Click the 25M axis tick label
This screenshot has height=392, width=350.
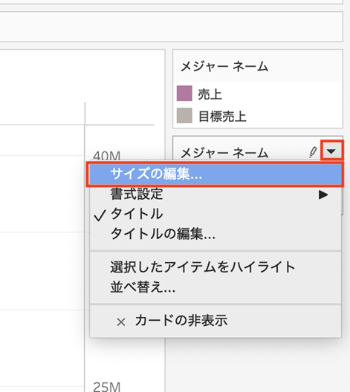tap(106, 387)
